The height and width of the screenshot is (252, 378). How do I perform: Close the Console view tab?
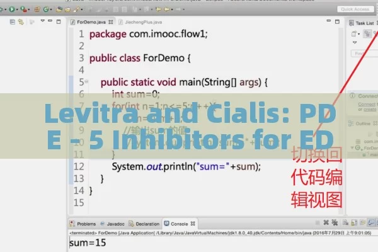(x=193, y=224)
